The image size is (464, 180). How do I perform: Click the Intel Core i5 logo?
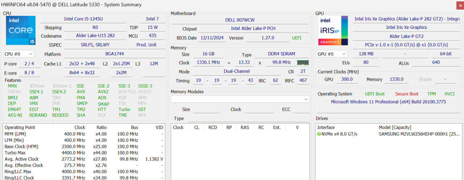pos(21,30)
